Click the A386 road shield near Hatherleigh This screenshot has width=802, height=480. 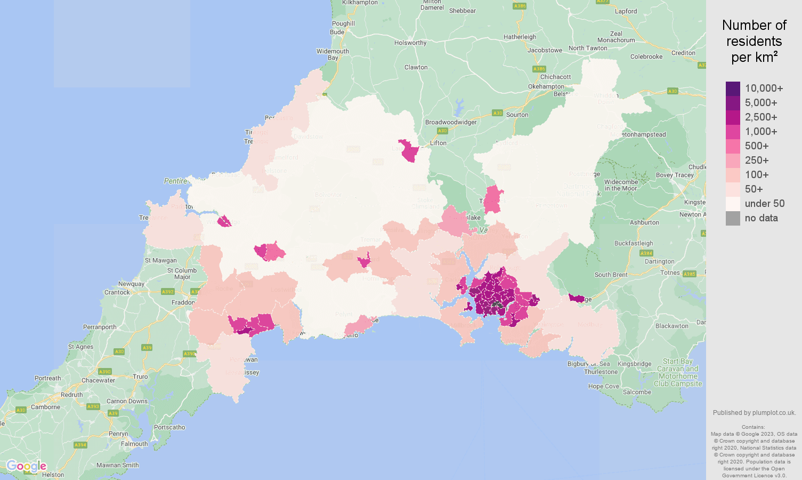(520, 6)
